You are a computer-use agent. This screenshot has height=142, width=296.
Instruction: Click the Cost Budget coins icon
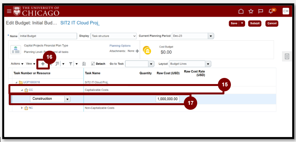point(147,50)
